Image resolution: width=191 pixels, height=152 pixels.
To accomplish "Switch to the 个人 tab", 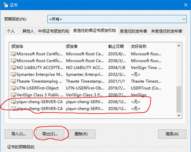I will tap(11, 31).
